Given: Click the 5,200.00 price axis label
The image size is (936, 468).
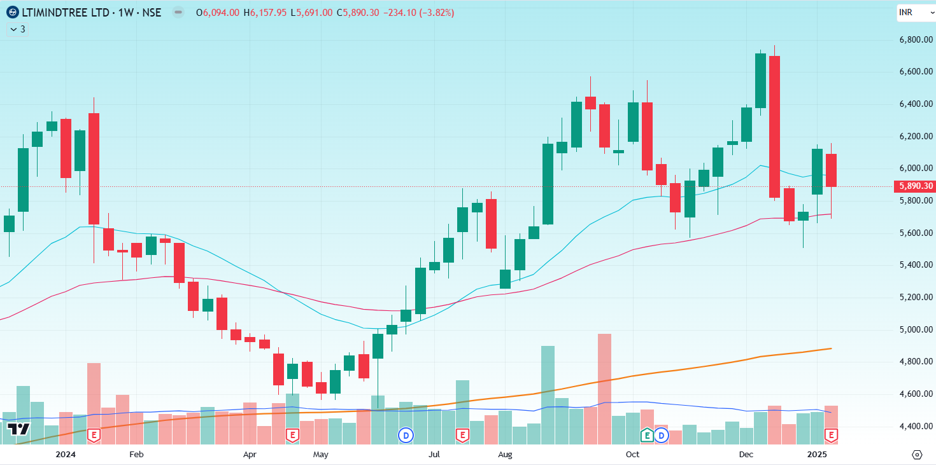Looking at the screenshot, I should tap(915, 297).
